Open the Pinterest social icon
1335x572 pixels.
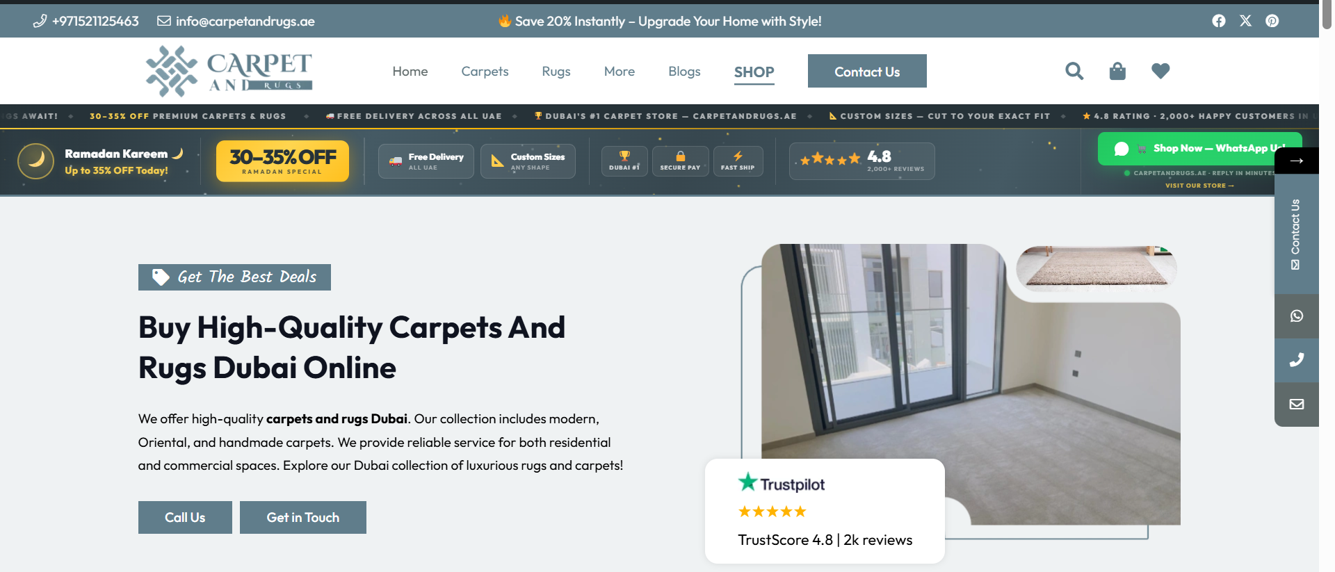click(x=1272, y=21)
